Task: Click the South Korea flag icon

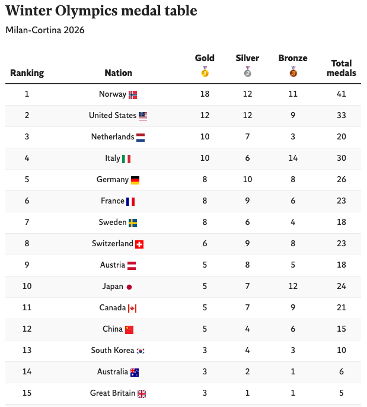Action: click(141, 351)
